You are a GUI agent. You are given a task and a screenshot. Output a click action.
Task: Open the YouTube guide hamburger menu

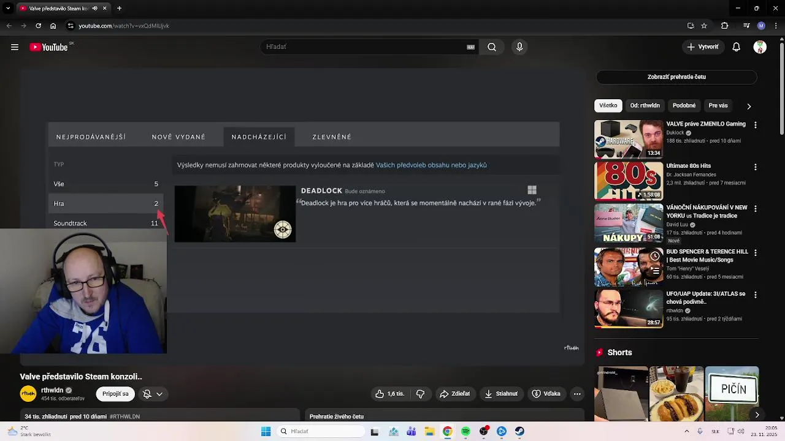pyautogui.click(x=15, y=47)
